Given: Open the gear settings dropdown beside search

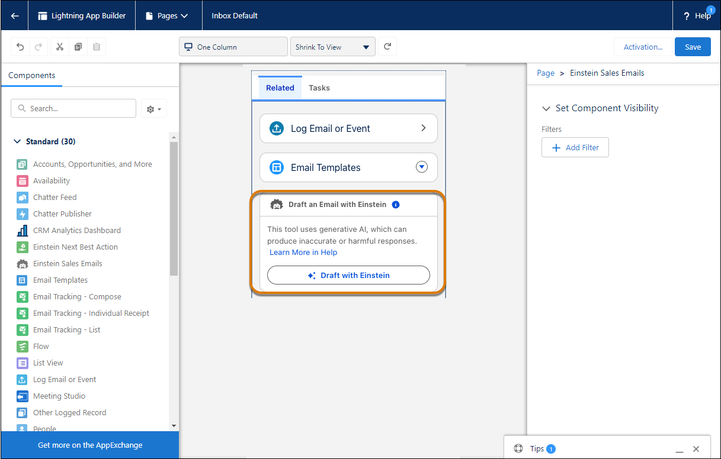Looking at the screenshot, I should pyautogui.click(x=154, y=109).
